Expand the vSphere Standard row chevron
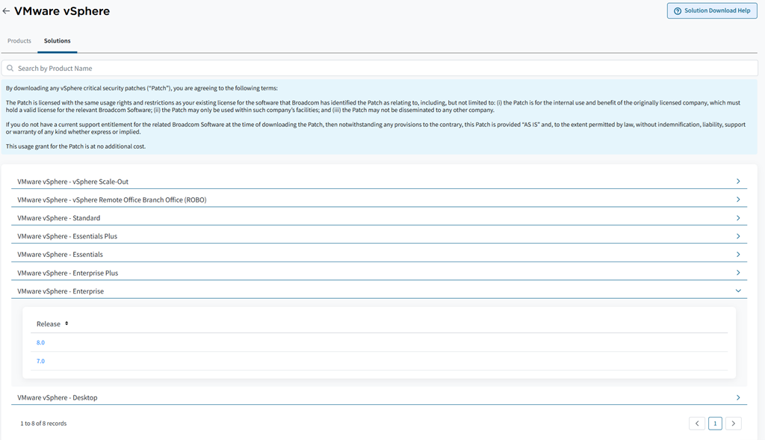Image resolution: width=765 pixels, height=440 pixels. click(x=738, y=217)
